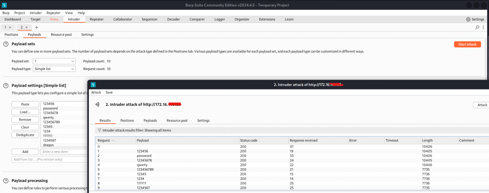Switch to the Sequencer tab
The image size is (489, 193).
point(149,19)
